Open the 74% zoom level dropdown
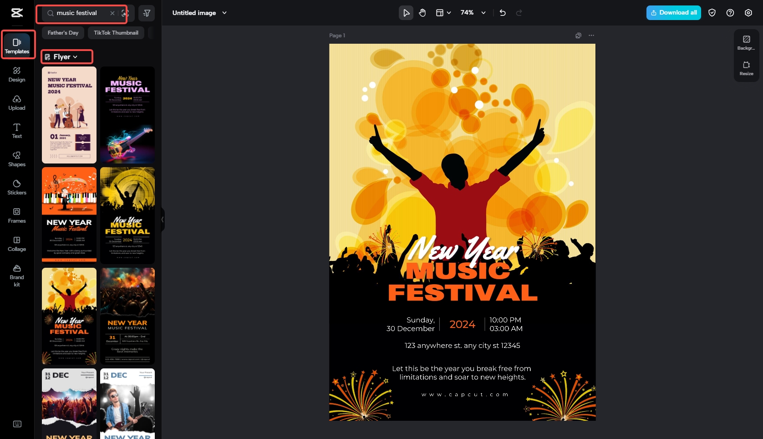The width and height of the screenshot is (763, 439). [x=473, y=13]
